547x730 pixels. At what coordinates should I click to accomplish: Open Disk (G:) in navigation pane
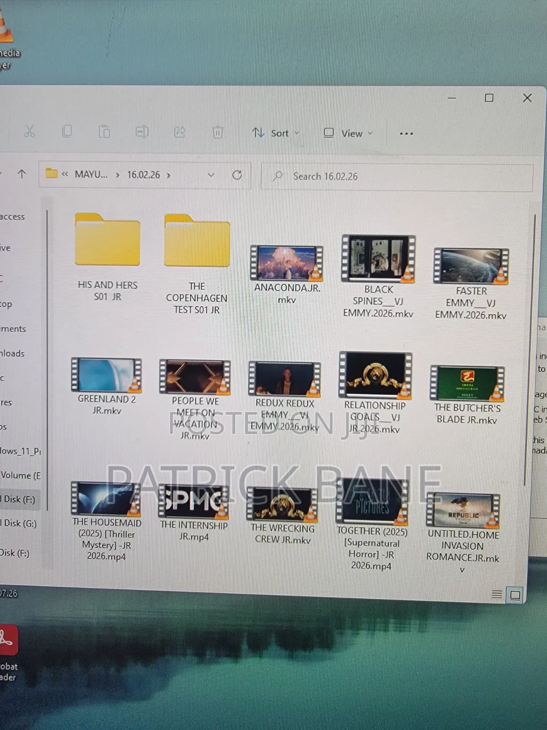19,523
